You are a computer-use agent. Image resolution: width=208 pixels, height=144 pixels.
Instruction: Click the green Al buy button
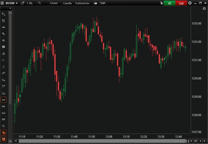[x=170, y=3]
